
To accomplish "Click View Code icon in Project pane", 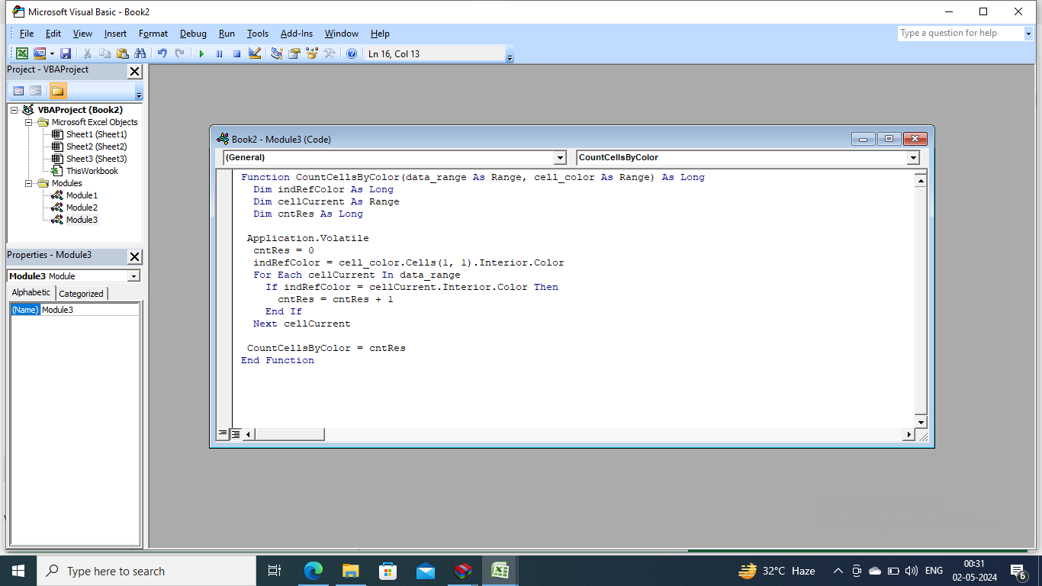I will tap(18, 91).
